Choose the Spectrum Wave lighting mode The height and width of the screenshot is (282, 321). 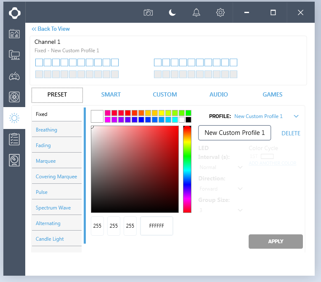click(53, 208)
